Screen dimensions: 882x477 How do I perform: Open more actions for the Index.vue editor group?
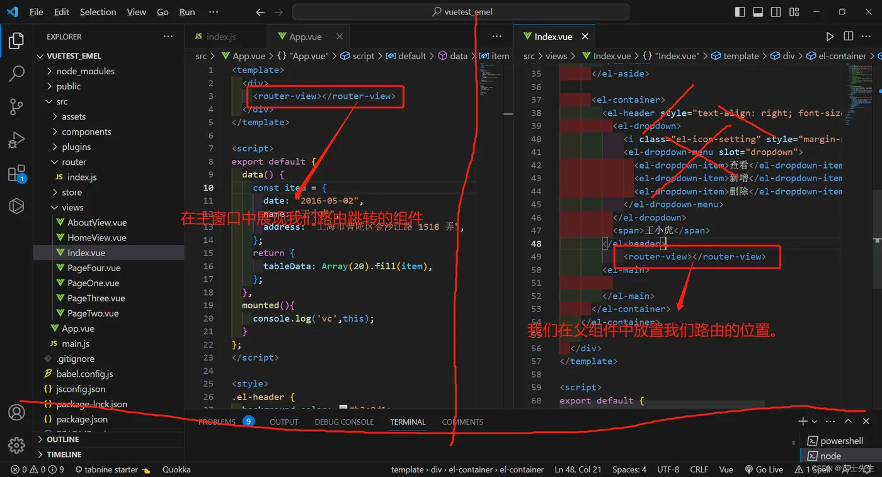(867, 36)
